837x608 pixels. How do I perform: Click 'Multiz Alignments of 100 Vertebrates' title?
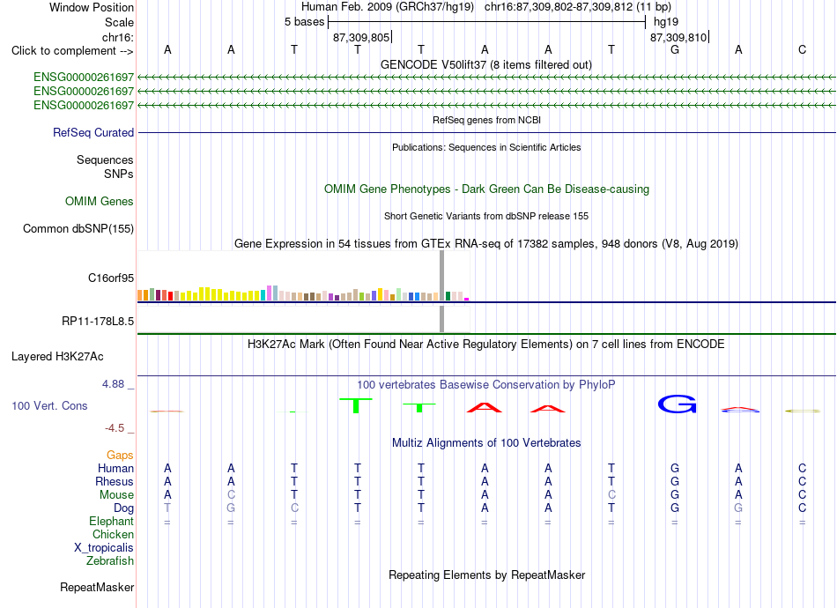point(486,442)
